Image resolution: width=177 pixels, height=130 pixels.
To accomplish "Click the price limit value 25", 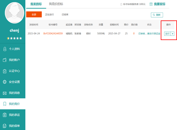I will click(x=126, y=33).
